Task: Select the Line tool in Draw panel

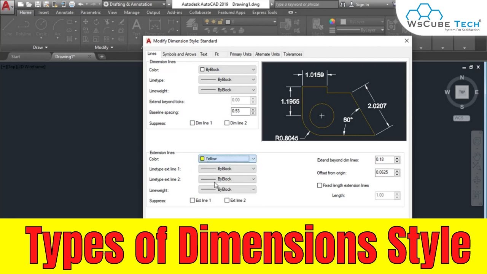Action: (8, 27)
